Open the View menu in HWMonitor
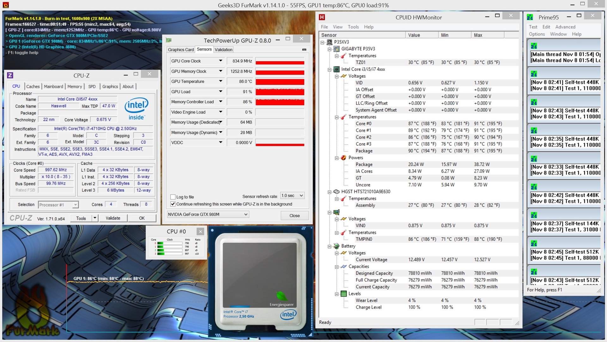 [x=338, y=27]
